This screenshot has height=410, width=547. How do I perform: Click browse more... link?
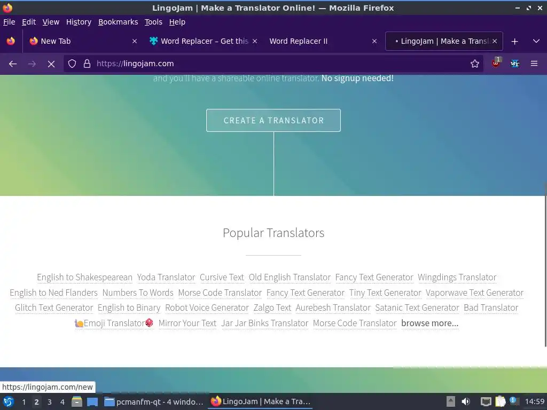(430, 323)
